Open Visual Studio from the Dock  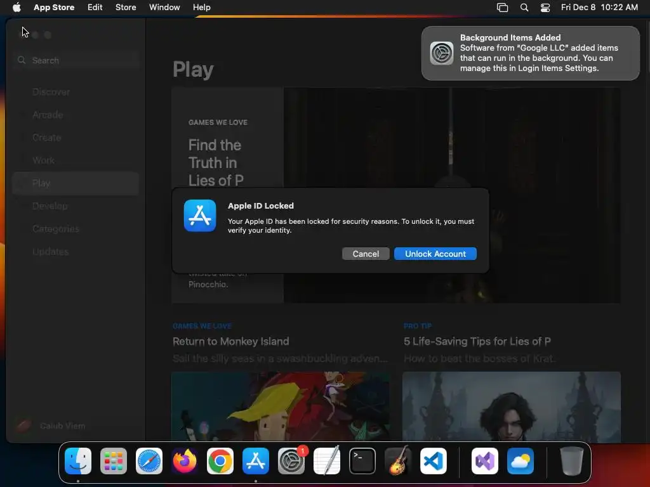click(485, 461)
